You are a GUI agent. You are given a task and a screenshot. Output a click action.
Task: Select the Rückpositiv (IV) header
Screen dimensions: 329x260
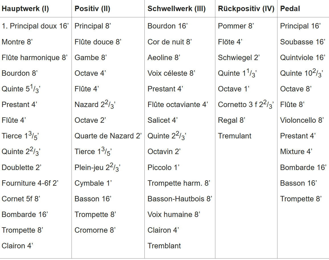point(246,9)
